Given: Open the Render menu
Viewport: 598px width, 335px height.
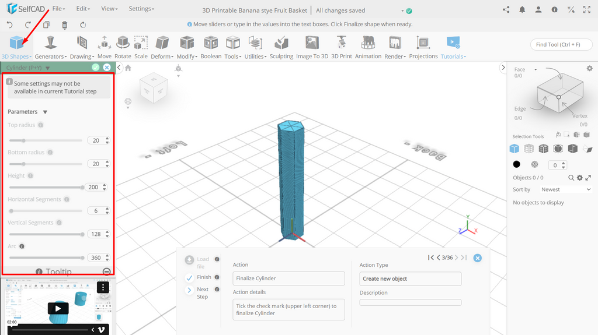Looking at the screenshot, I should 395,47.
